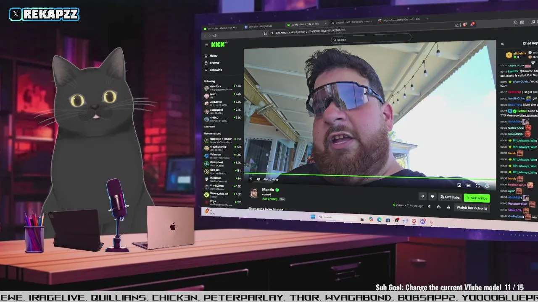Open the Microsoft Edge taskbar icon
The image size is (538, 302).
tap(379, 219)
